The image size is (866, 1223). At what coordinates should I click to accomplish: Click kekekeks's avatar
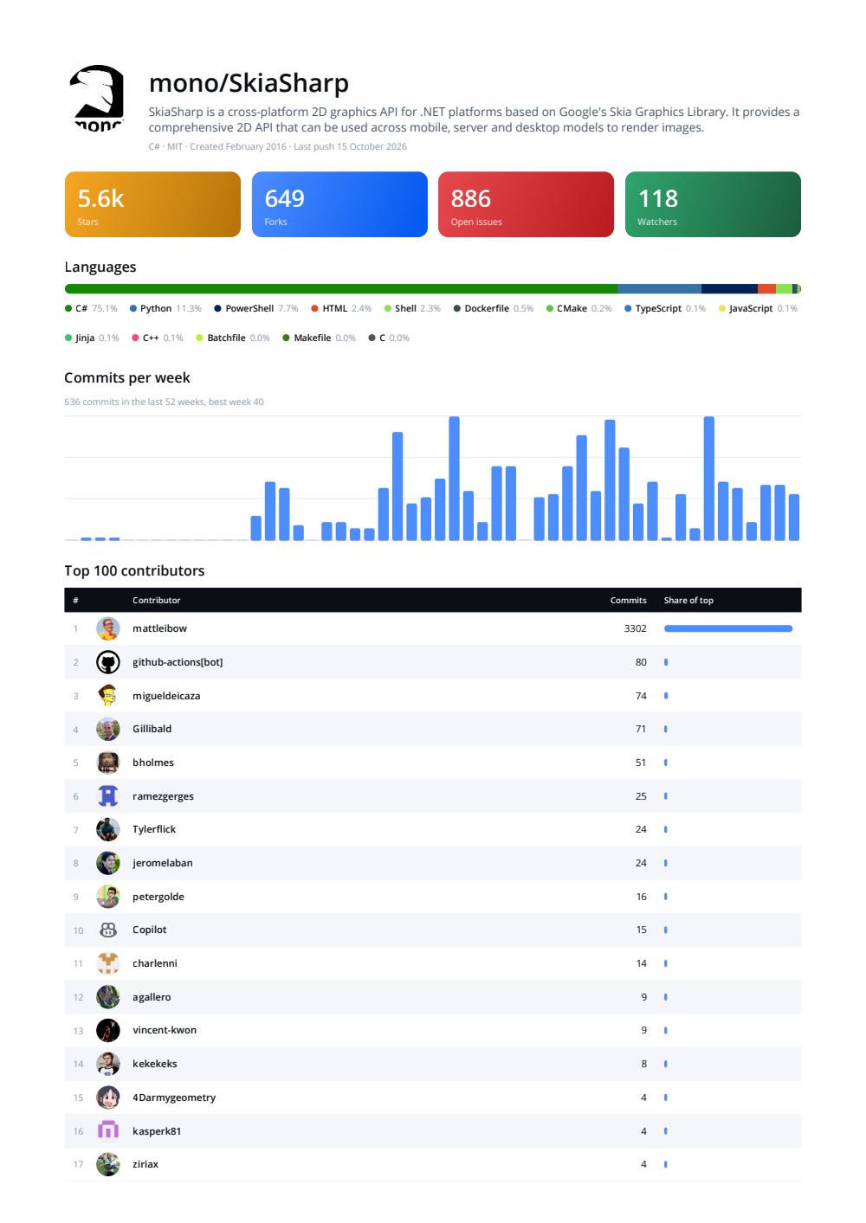(x=108, y=1064)
